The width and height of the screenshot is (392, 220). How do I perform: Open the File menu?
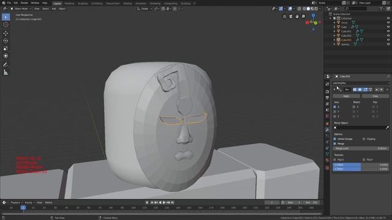(x=9, y=3)
